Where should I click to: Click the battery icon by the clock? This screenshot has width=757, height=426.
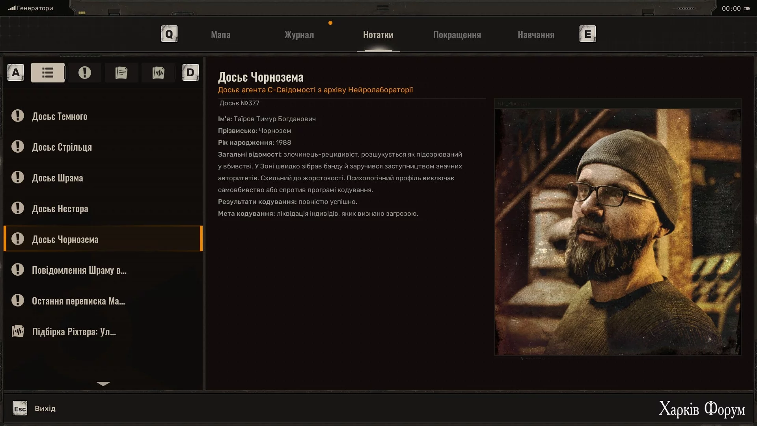click(747, 8)
